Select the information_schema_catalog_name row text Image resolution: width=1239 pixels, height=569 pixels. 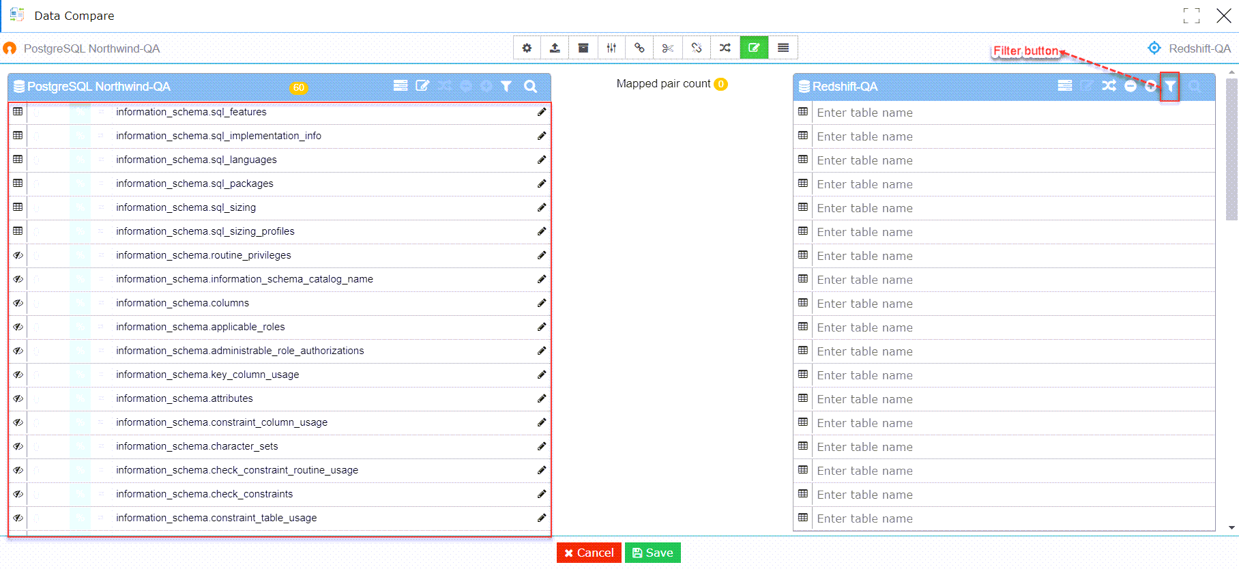pos(244,279)
